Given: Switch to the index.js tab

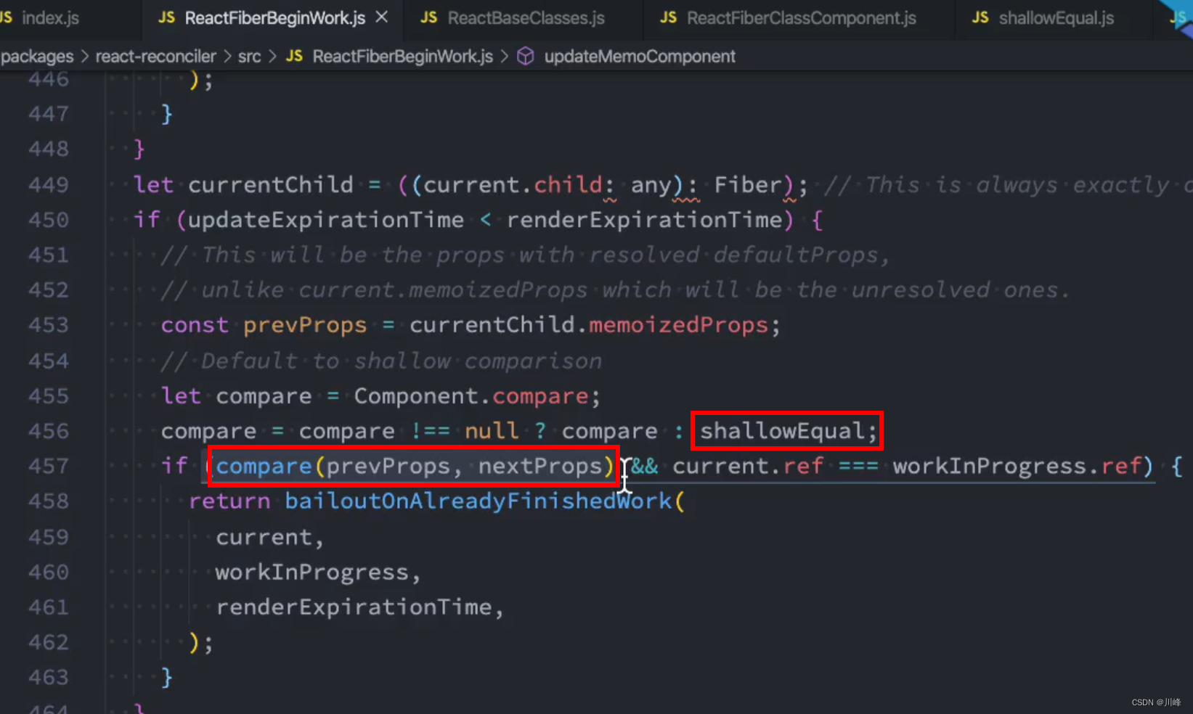Looking at the screenshot, I should point(51,17).
